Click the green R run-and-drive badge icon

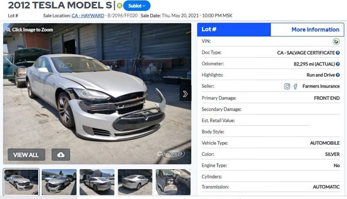[119, 6]
